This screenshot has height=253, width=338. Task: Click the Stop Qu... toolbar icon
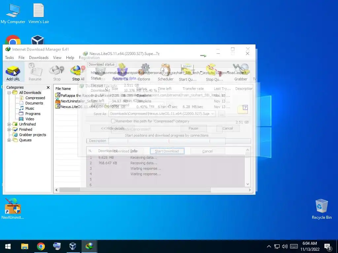coord(214,72)
